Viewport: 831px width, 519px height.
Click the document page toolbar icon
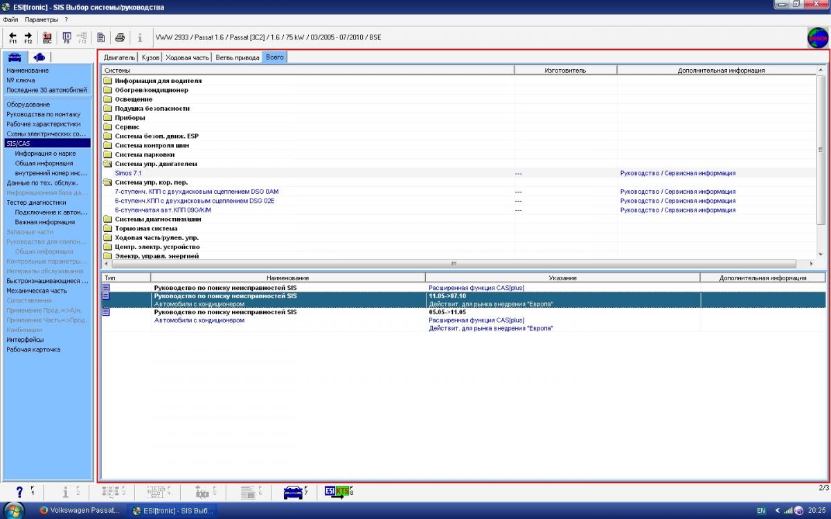(x=101, y=37)
